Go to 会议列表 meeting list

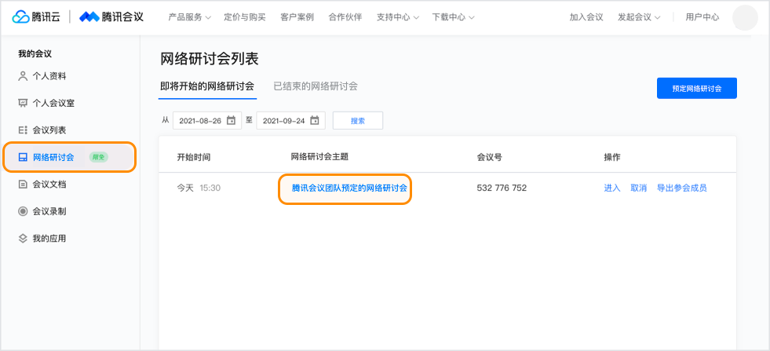tap(48, 130)
